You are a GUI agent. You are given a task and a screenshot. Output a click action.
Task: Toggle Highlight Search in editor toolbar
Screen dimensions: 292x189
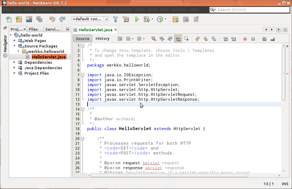click(x=178, y=39)
